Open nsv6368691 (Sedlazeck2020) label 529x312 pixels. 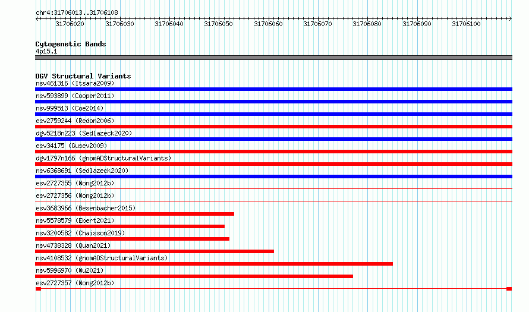pyautogui.click(x=82, y=171)
